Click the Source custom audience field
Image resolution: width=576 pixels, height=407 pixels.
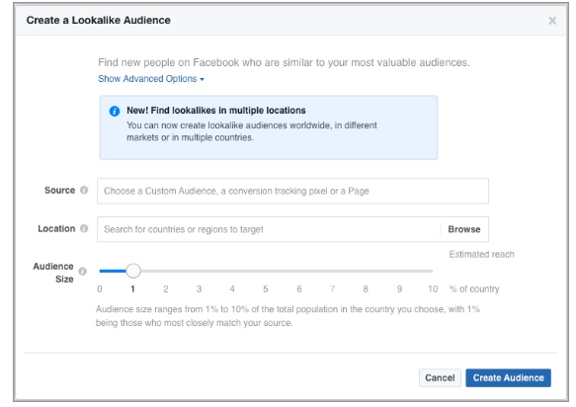[x=292, y=191]
